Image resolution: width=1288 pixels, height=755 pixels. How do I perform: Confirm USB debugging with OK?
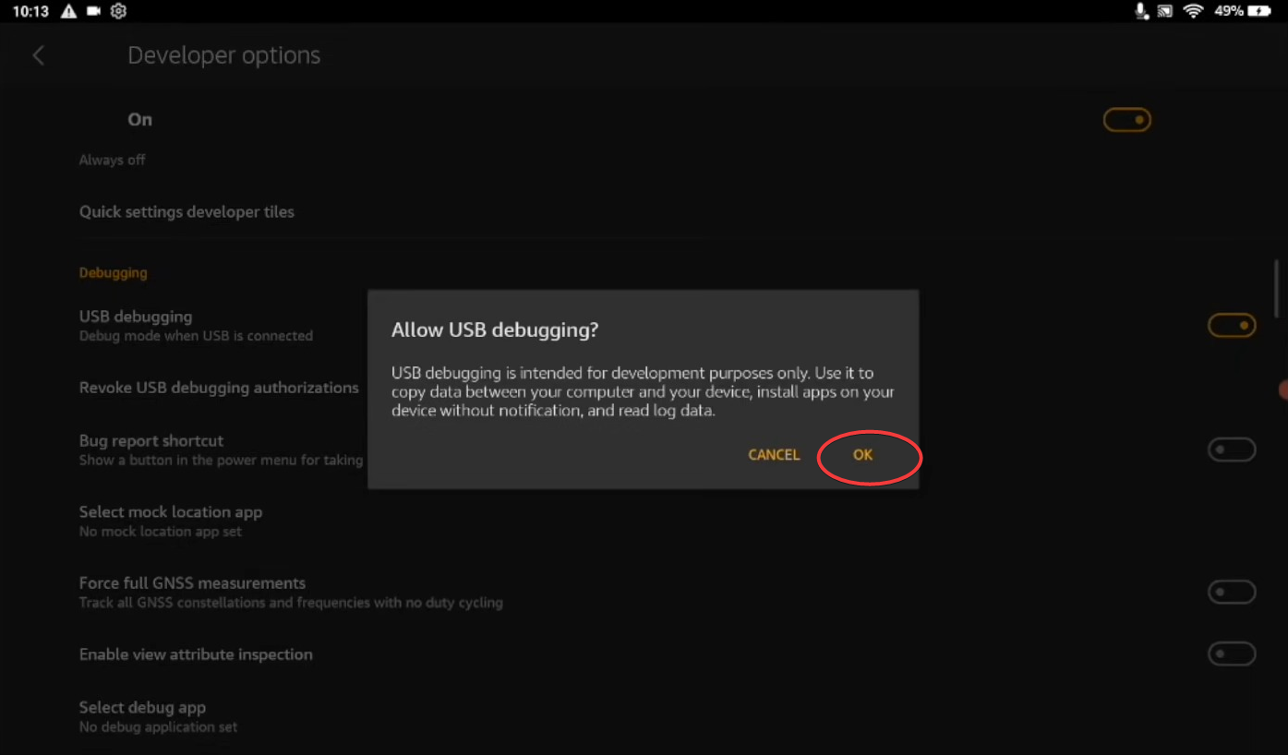(x=862, y=455)
